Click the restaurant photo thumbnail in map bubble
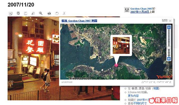Screen dimensions: 179x105 [x=121, y=45]
